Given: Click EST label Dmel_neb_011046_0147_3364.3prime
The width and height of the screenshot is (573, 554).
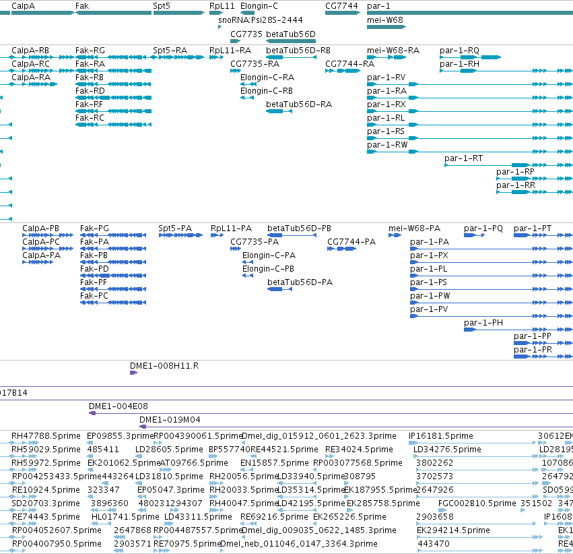Looking at the screenshot, I should click(298, 543).
